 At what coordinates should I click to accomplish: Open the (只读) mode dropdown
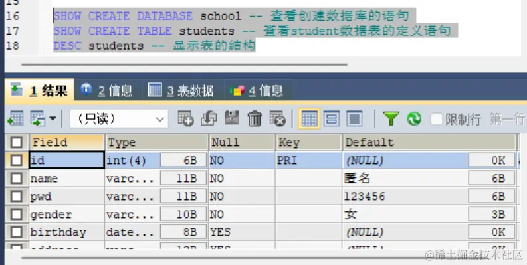119,119
